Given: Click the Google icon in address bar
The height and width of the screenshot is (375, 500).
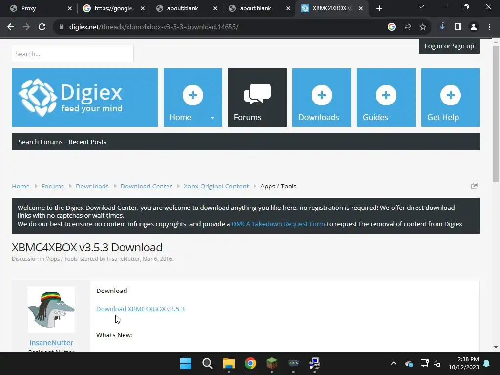Looking at the screenshot, I should pyautogui.click(x=392, y=27).
